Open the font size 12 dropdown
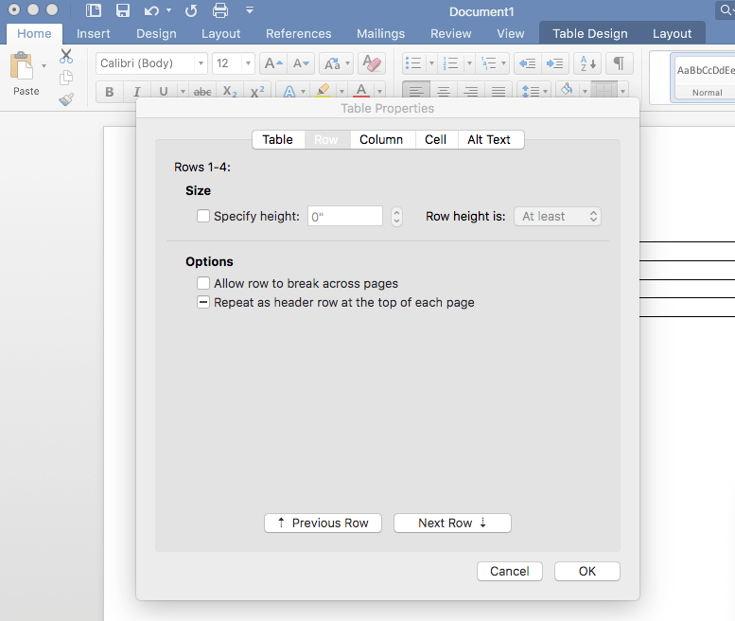 tap(248, 63)
